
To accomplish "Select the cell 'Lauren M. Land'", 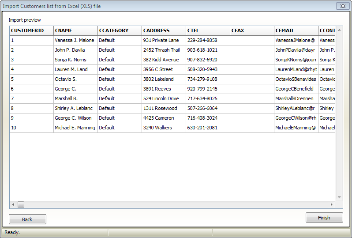I will click(x=76, y=69).
